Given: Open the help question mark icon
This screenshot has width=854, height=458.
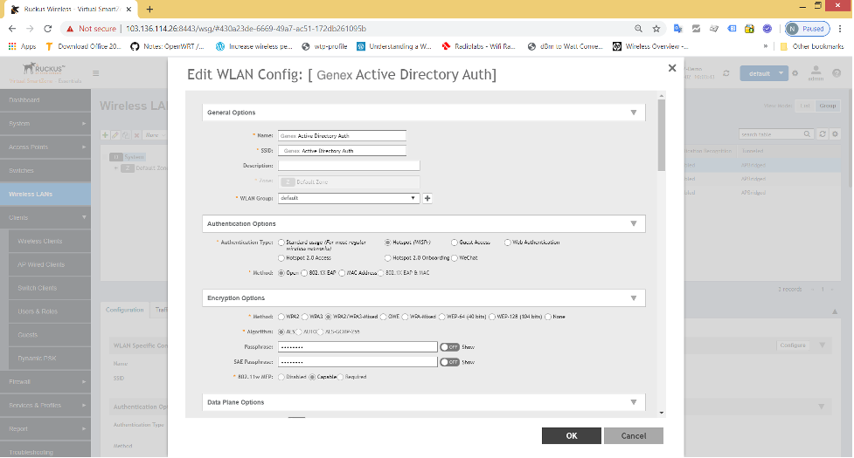Looking at the screenshot, I should click(x=837, y=73).
